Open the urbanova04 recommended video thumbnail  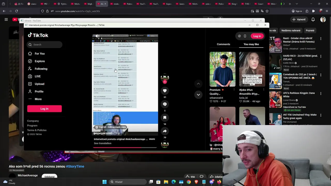click(222, 69)
